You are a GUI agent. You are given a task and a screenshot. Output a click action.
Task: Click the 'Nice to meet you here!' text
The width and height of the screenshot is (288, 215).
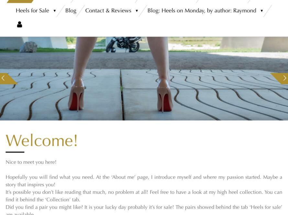tap(31, 162)
